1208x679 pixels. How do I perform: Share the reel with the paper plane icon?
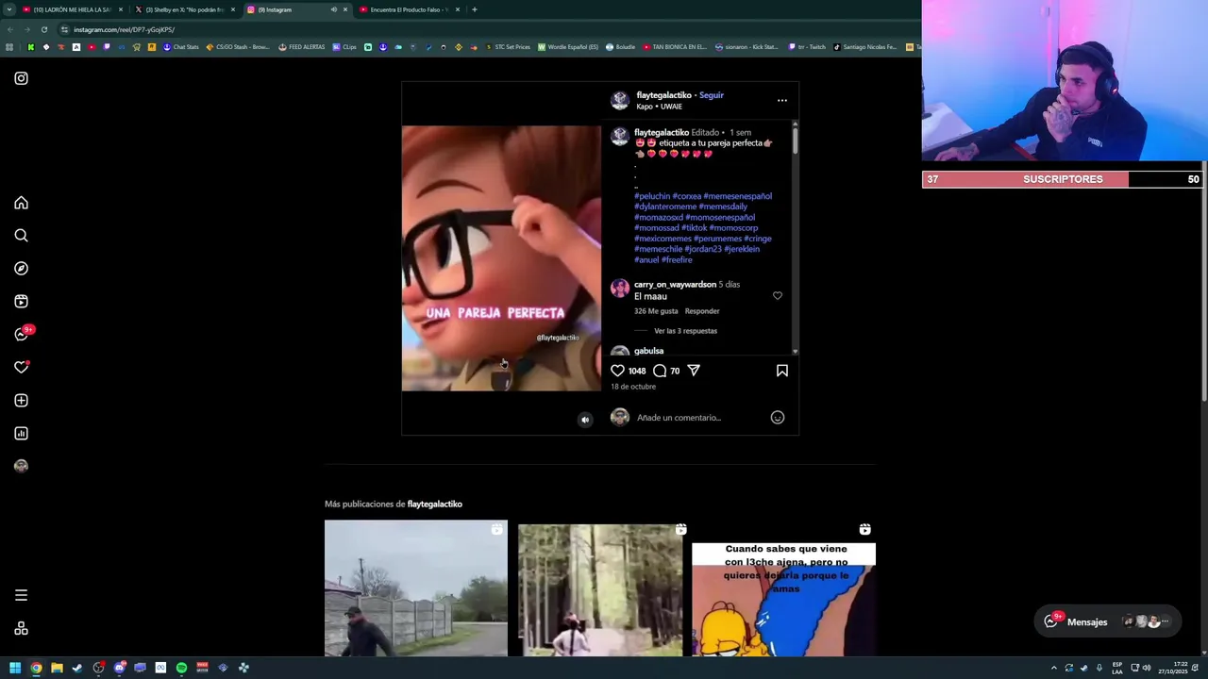click(694, 371)
